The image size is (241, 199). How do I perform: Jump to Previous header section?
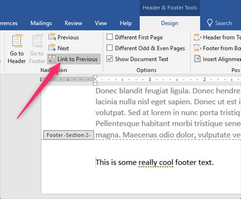click(x=64, y=37)
